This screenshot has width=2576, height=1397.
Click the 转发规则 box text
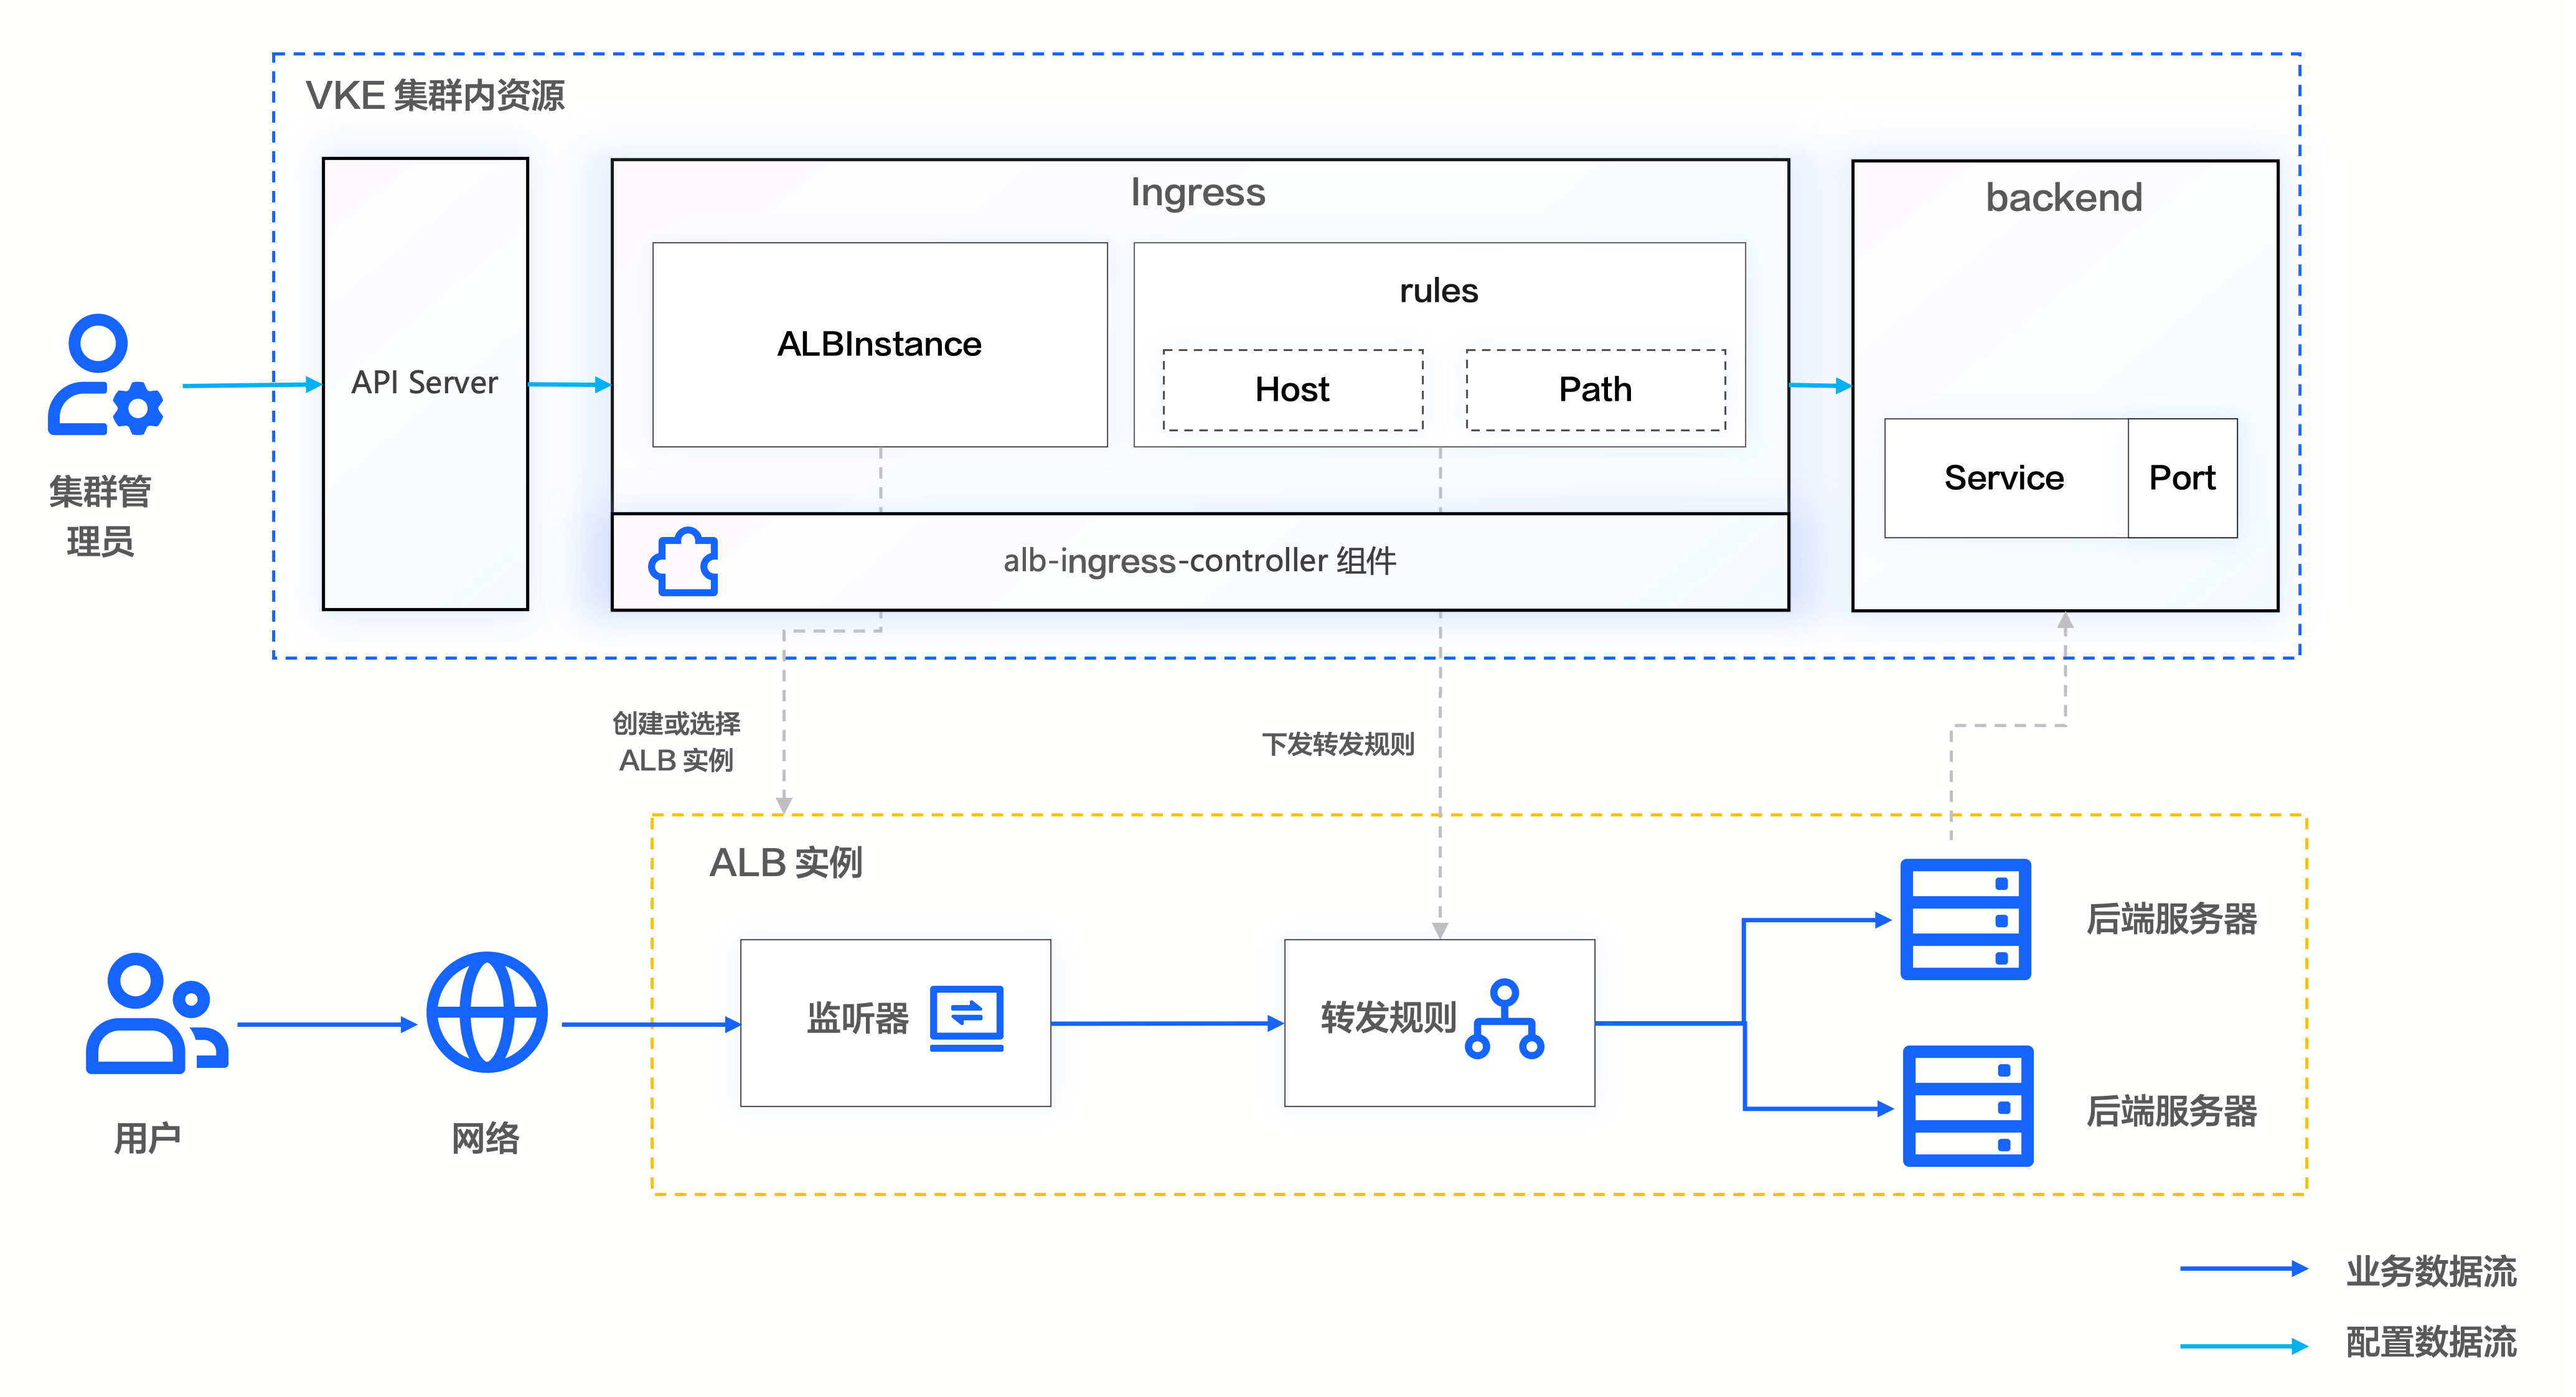click(1388, 1018)
